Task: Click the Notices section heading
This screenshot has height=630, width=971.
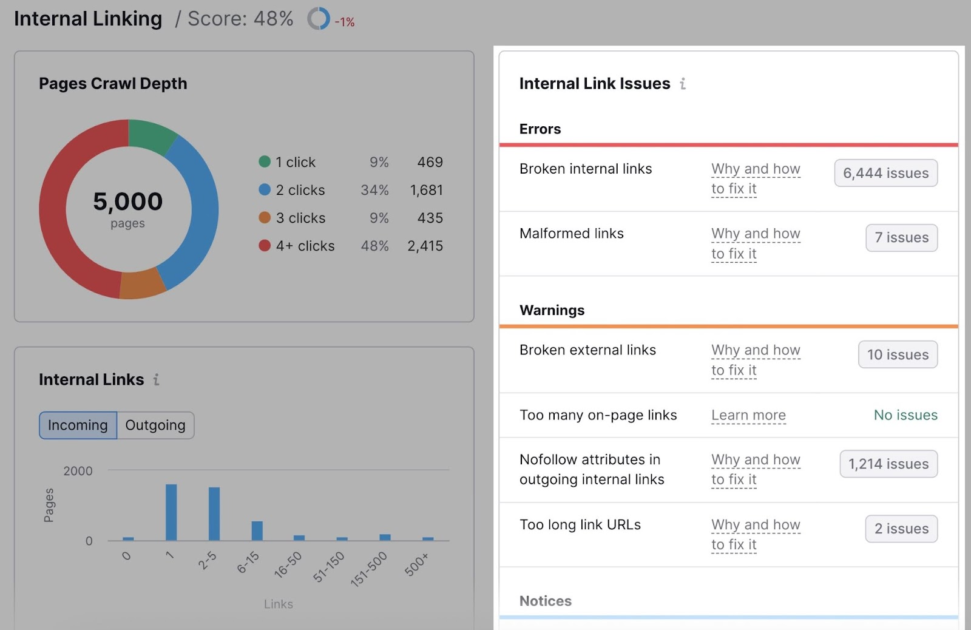Action: pyautogui.click(x=546, y=601)
